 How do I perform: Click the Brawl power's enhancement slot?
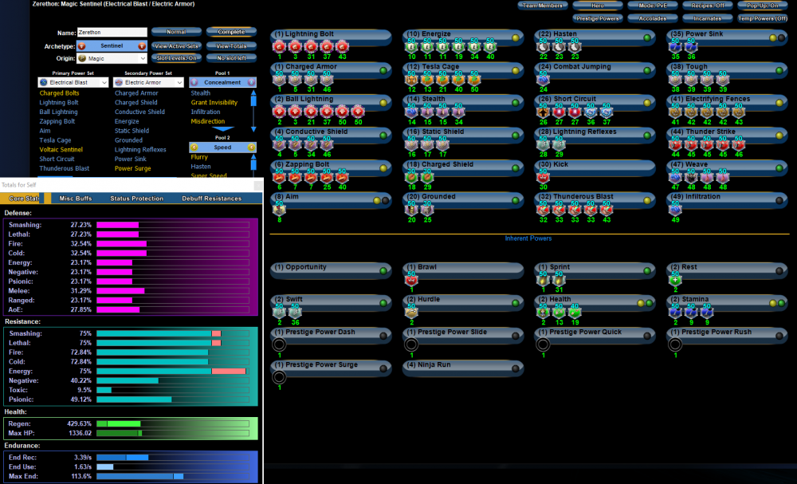[411, 279]
